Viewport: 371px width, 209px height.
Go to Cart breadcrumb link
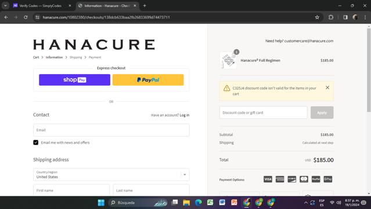click(36, 57)
